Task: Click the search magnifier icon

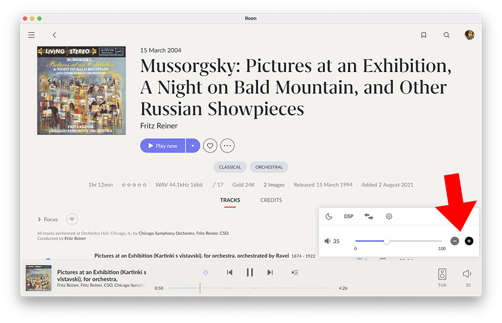Action: [446, 35]
